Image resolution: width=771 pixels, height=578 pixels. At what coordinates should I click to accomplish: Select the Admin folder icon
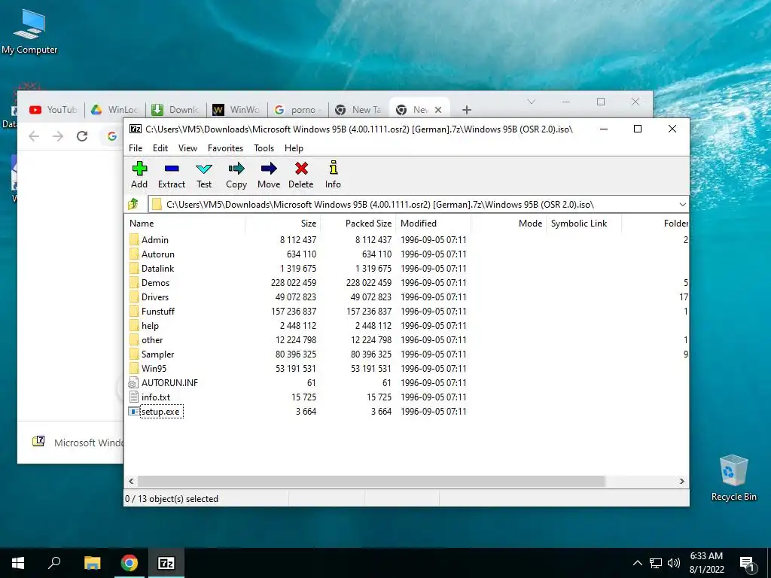[134, 239]
